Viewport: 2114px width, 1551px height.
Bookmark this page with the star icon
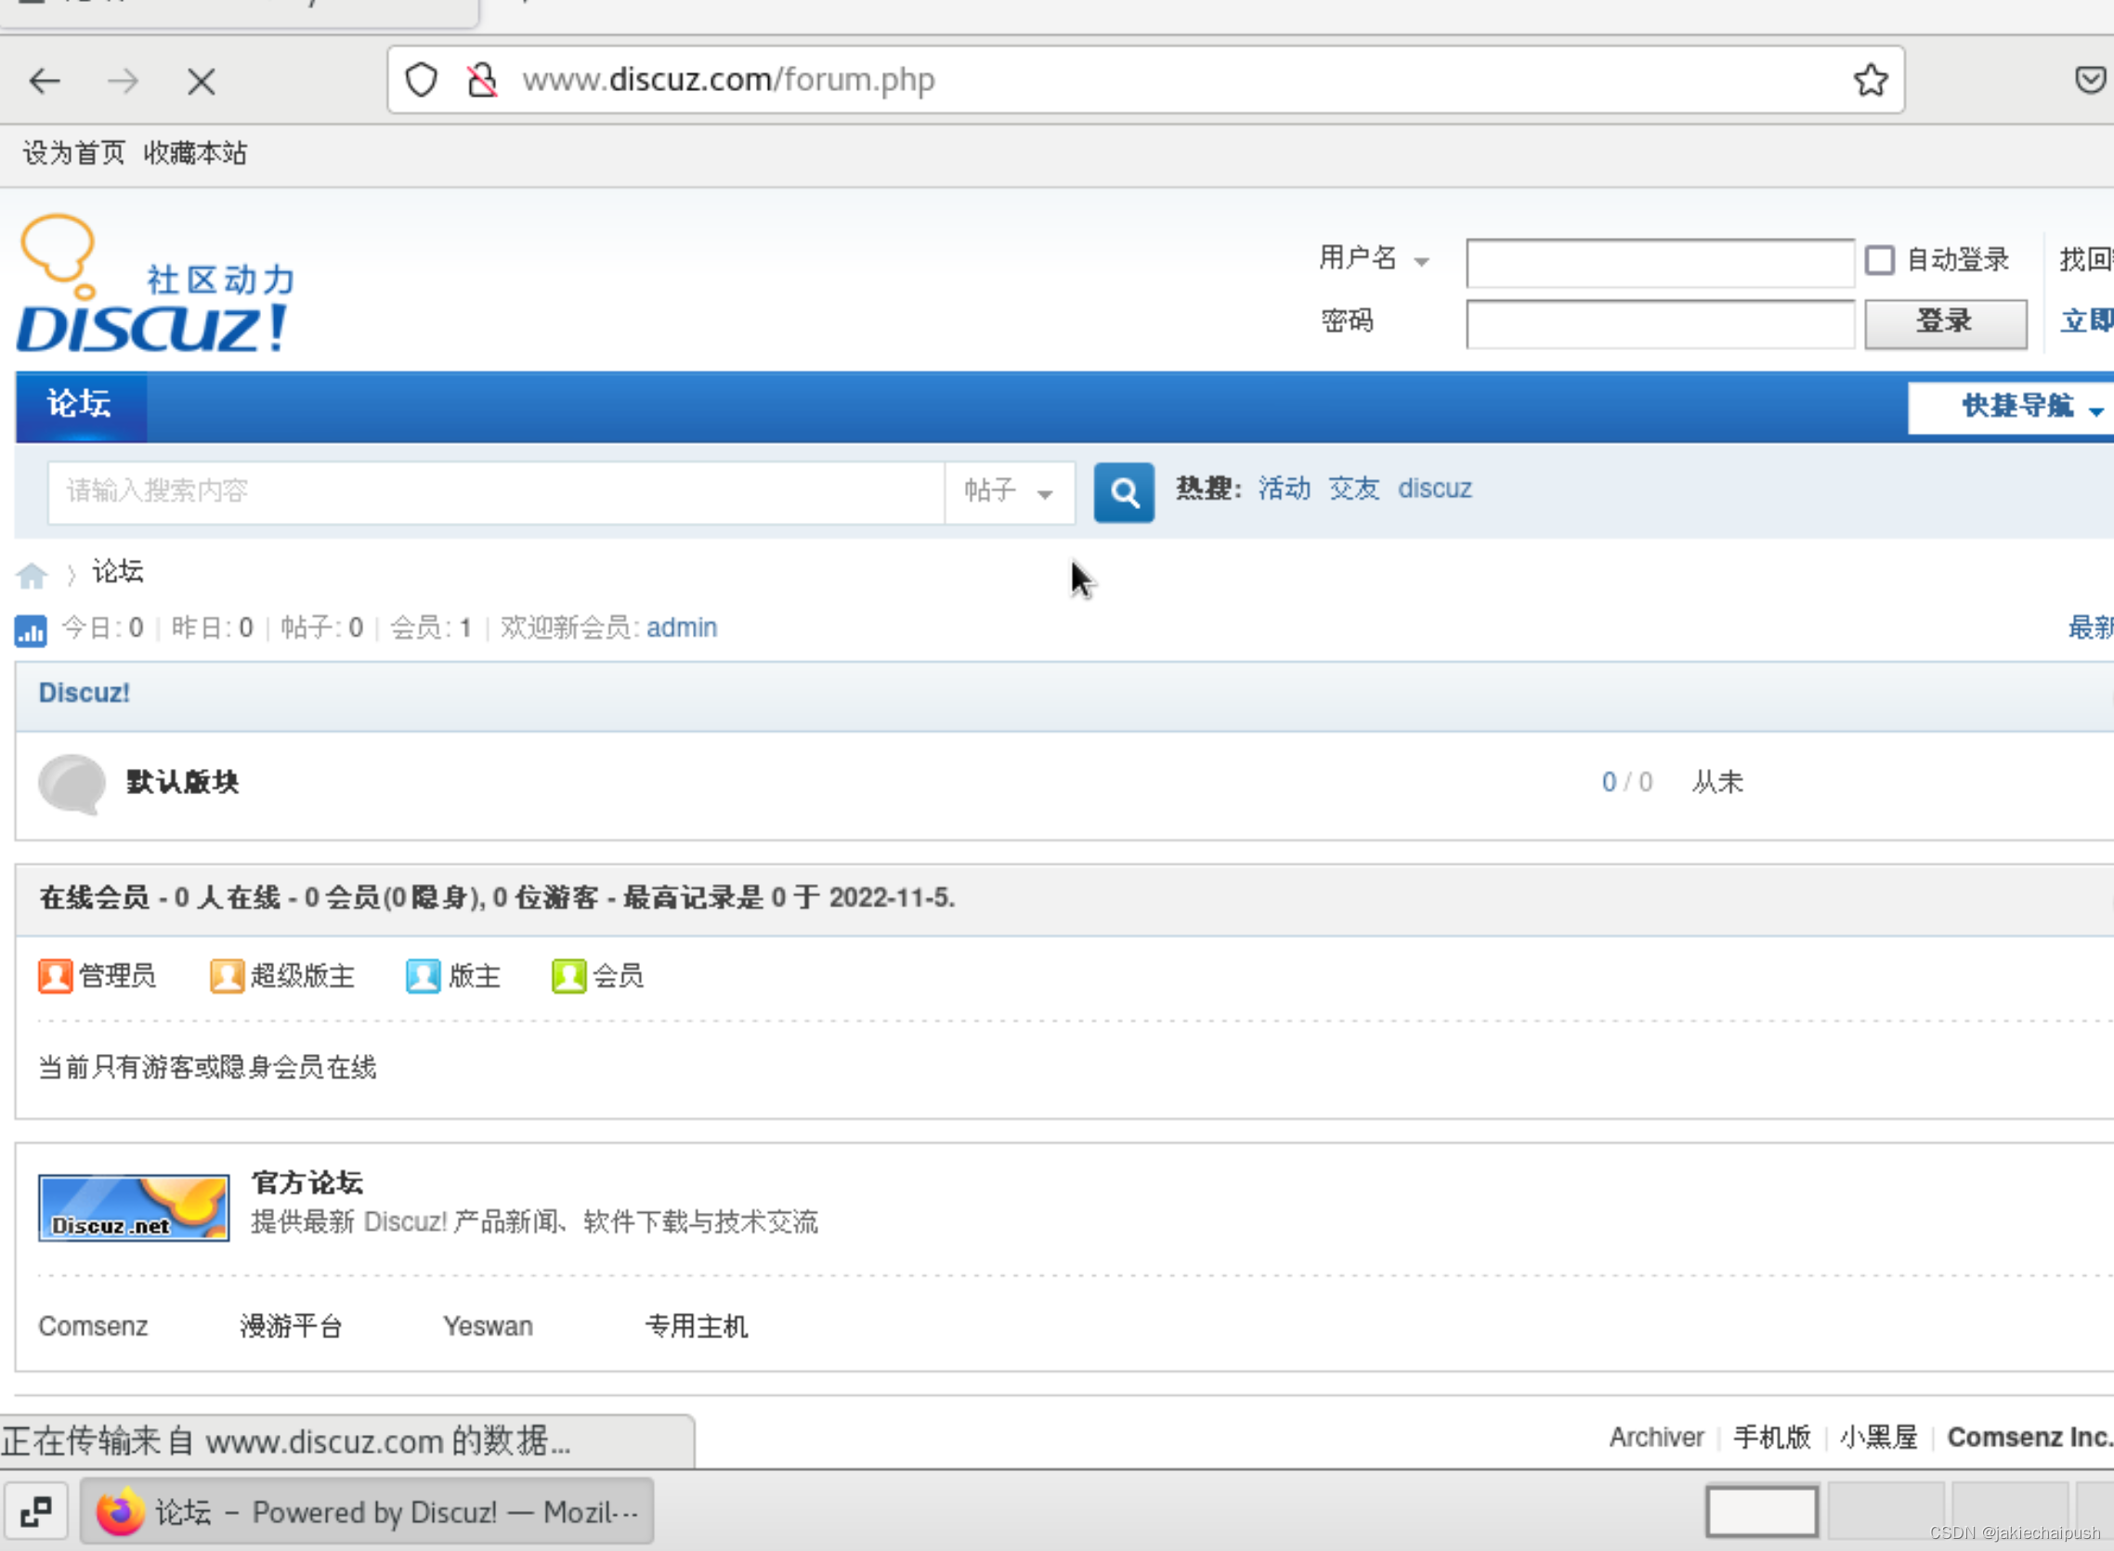(1870, 80)
